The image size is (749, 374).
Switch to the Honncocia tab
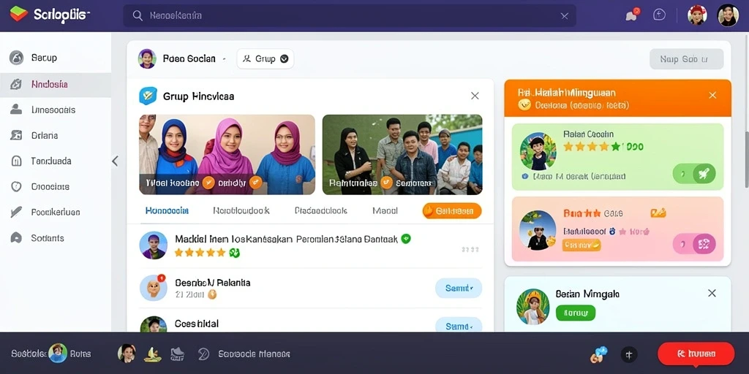click(x=167, y=210)
